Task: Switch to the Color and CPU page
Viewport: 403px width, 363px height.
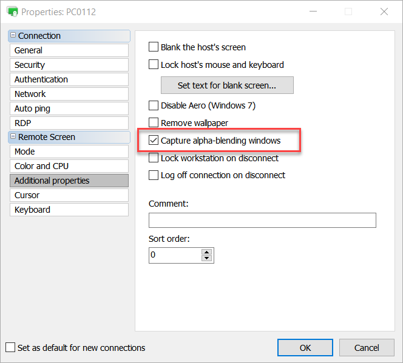Action: [x=69, y=166]
